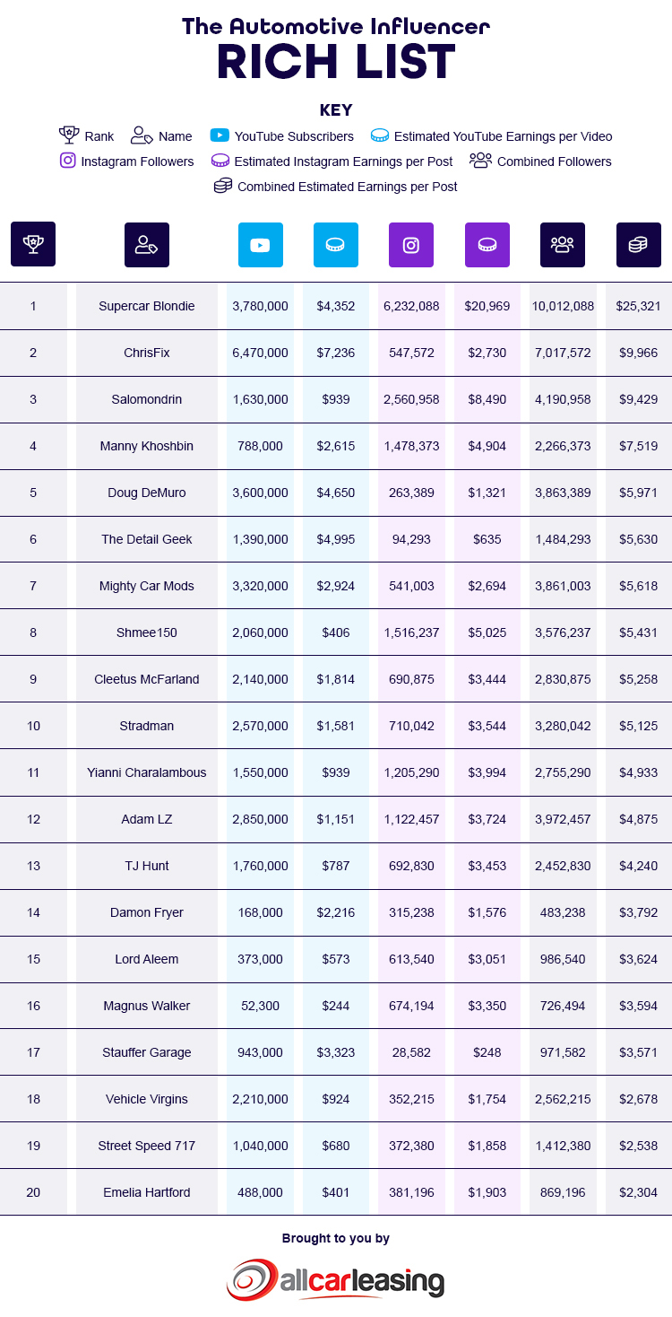Click the blue YouTube earnings coin header icon
This screenshot has height=1317, width=672.
pos(336,244)
